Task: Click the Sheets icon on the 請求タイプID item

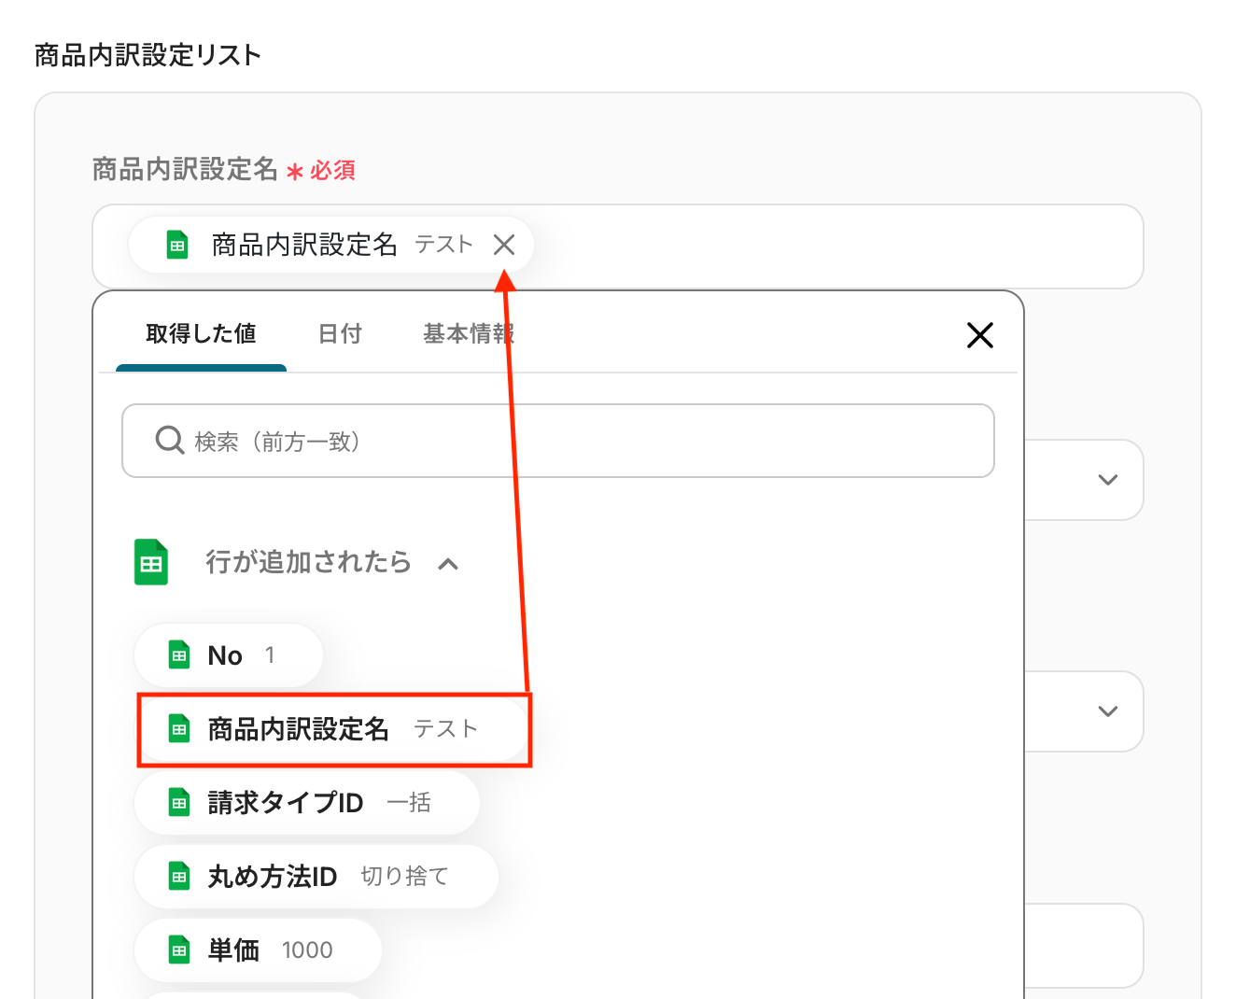Action: coord(179,802)
